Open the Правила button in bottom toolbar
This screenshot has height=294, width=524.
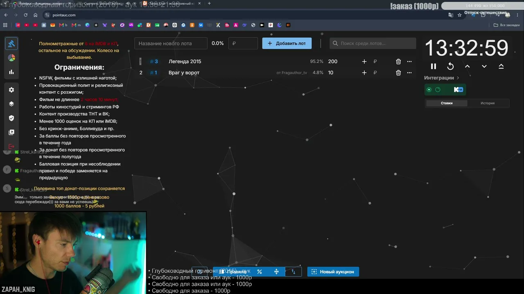233,272
